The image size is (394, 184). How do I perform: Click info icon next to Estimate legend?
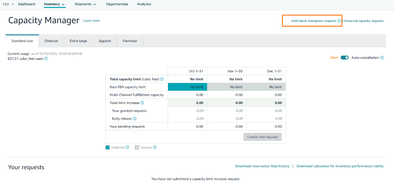click(x=155, y=147)
